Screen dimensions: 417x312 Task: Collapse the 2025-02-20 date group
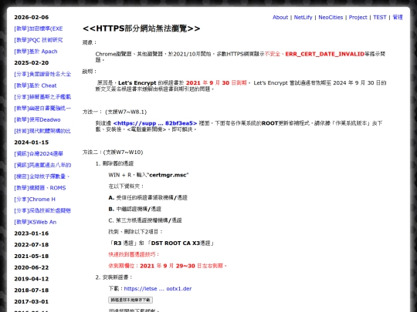click(32, 63)
